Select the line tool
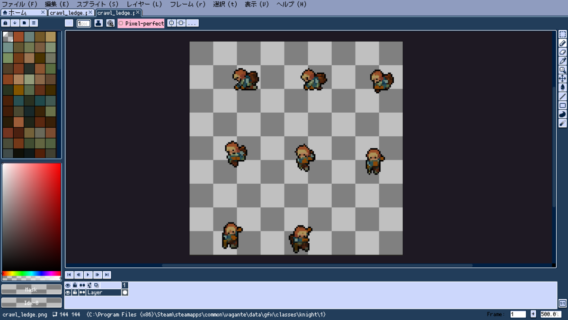This screenshot has height=320, width=568. pos(562,97)
